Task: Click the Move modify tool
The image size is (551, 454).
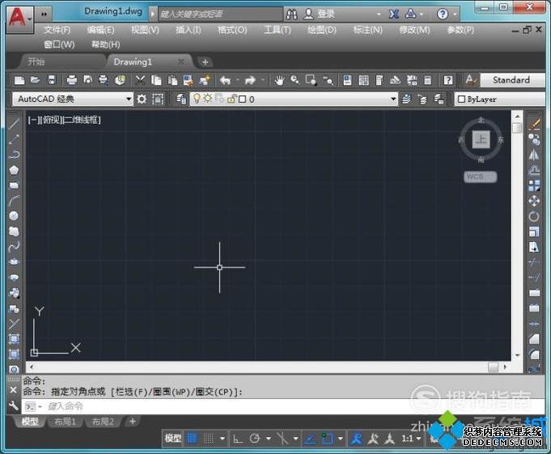Action: tap(534, 201)
